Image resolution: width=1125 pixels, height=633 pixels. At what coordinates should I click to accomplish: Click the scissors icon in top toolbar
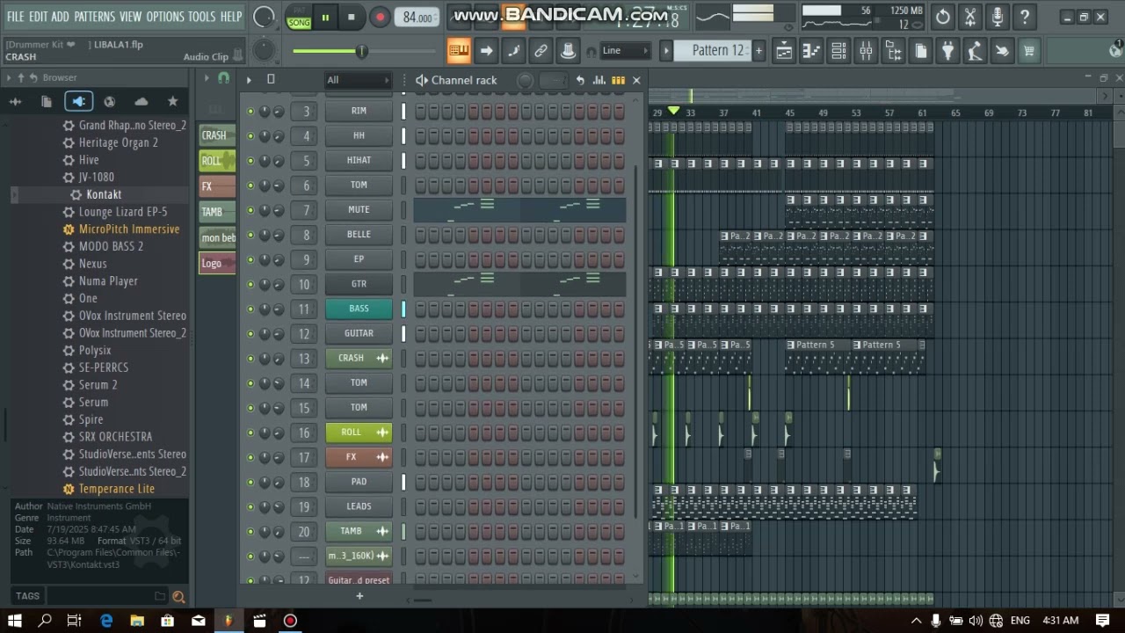pos(970,17)
